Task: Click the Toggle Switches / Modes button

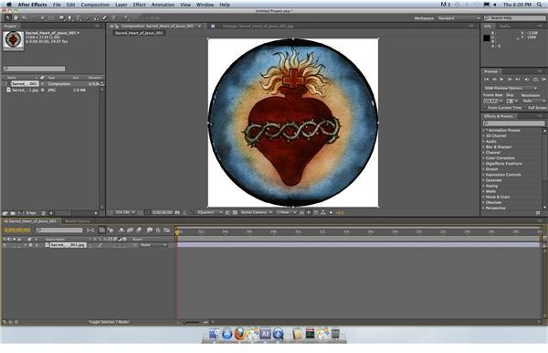Action: [x=109, y=322]
